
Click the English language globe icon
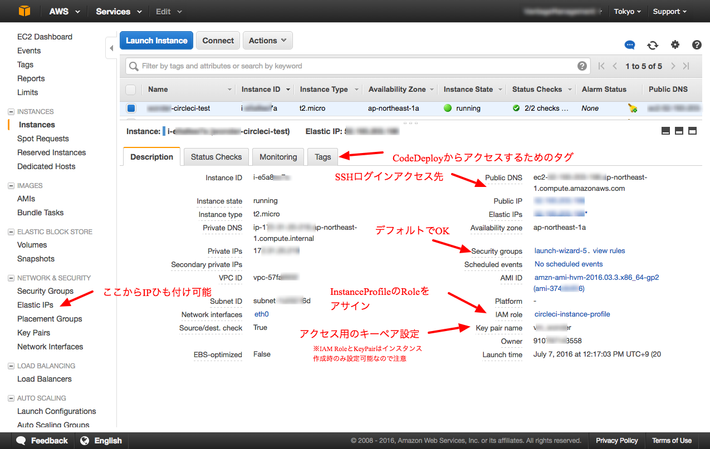85,440
